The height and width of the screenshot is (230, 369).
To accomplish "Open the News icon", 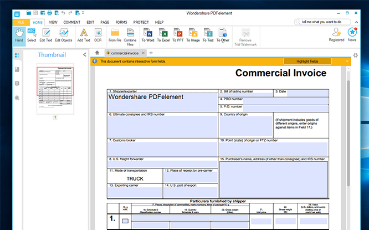I will tap(352, 35).
